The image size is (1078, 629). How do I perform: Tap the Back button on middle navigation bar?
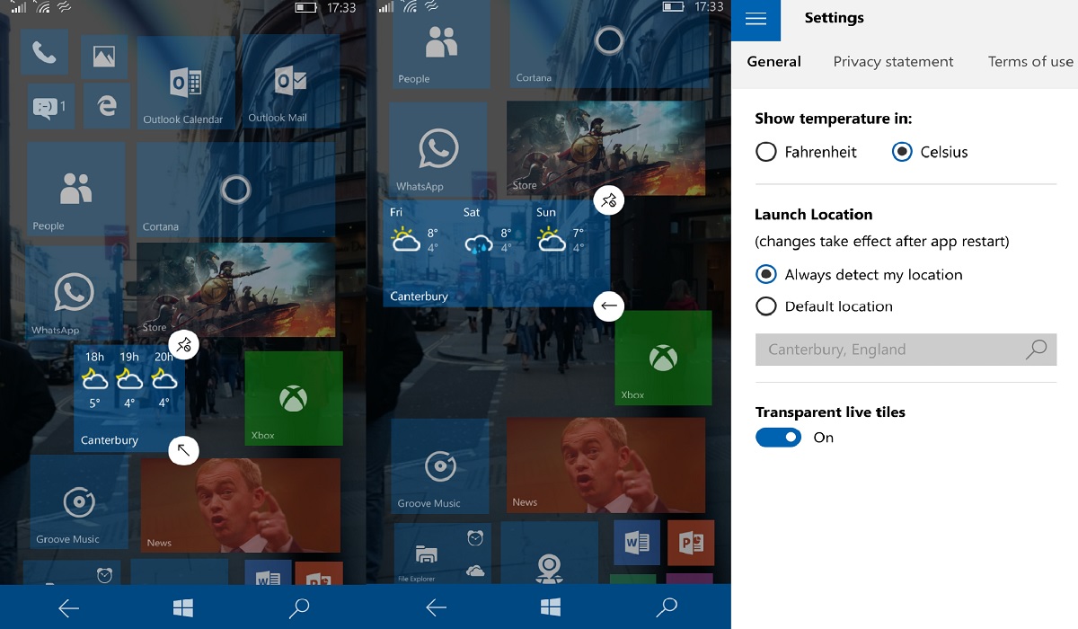tap(437, 608)
